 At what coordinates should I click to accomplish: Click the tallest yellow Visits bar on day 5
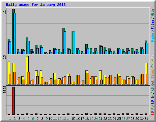click(27, 70)
